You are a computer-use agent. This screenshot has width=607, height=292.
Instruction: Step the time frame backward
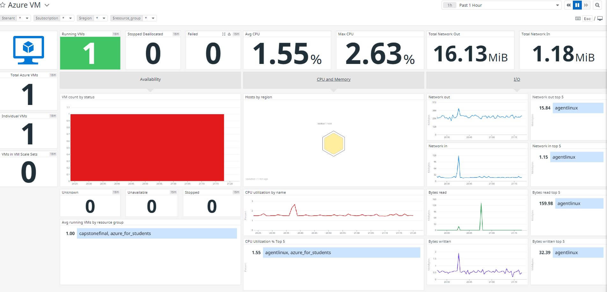pos(568,5)
